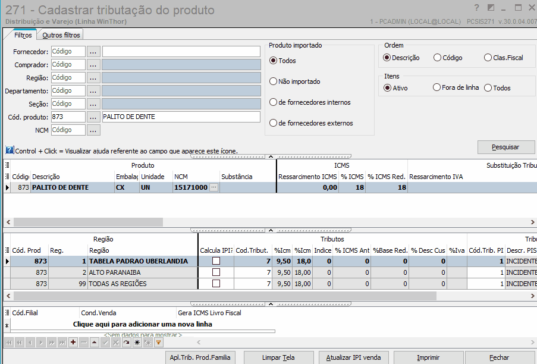Check Calcula IPI for TABELA PADRAO UBERLANDIA
This screenshot has width=537, height=364.
(x=216, y=261)
